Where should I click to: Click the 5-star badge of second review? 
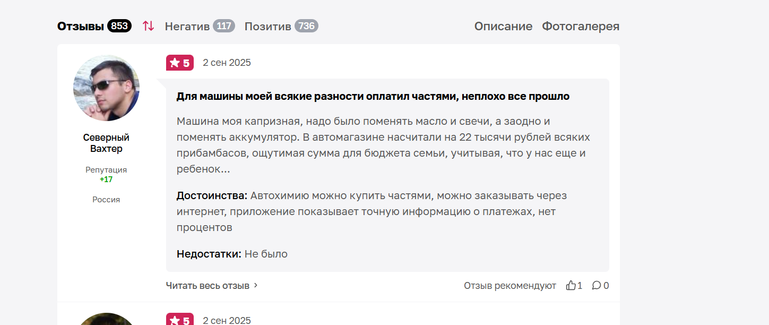180,320
